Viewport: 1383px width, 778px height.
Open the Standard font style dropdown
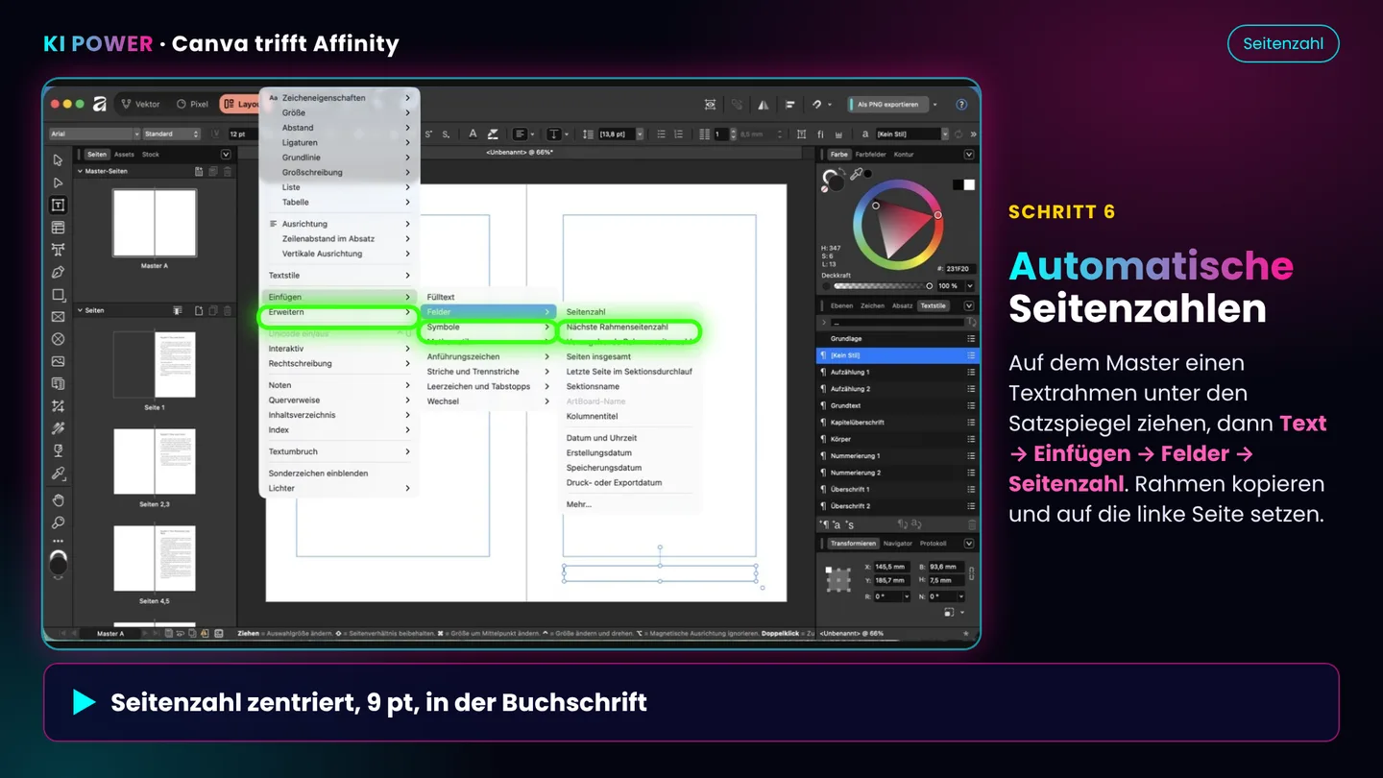[172, 134]
